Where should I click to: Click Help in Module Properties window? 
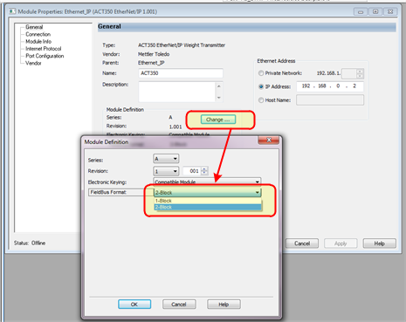[x=380, y=243]
